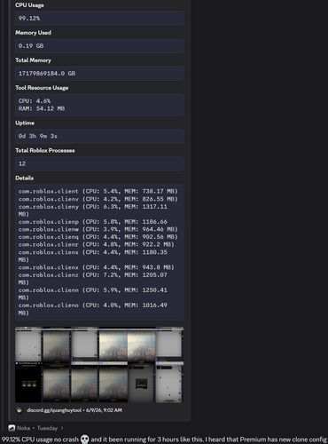The image size is (328, 444).
Task: Click the Uptime field label
Action: pyautogui.click(x=25, y=123)
